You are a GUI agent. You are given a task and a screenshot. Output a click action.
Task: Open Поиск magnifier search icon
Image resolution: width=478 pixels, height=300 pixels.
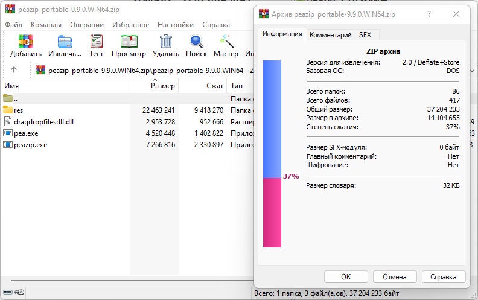(x=196, y=42)
